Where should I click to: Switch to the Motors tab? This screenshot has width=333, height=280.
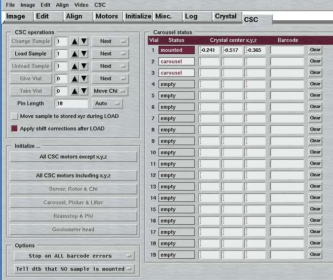click(107, 16)
